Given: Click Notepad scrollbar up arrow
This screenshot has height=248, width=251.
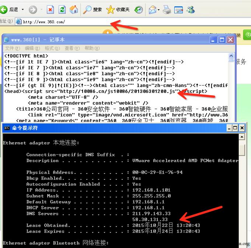Looking at the screenshot, I should (231, 56).
